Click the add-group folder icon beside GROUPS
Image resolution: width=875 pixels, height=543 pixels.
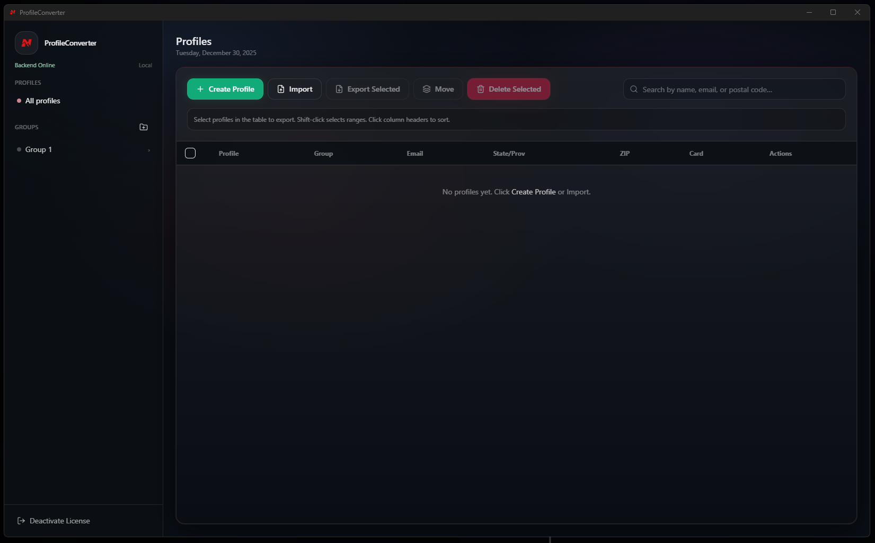[143, 127]
